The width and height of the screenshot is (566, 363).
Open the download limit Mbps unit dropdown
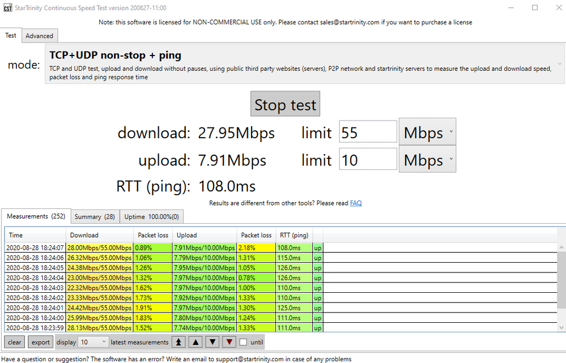tap(427, 133)
